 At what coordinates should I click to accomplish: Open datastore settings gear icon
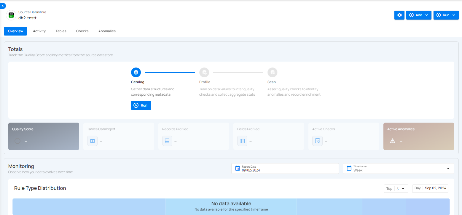[399, 15]
